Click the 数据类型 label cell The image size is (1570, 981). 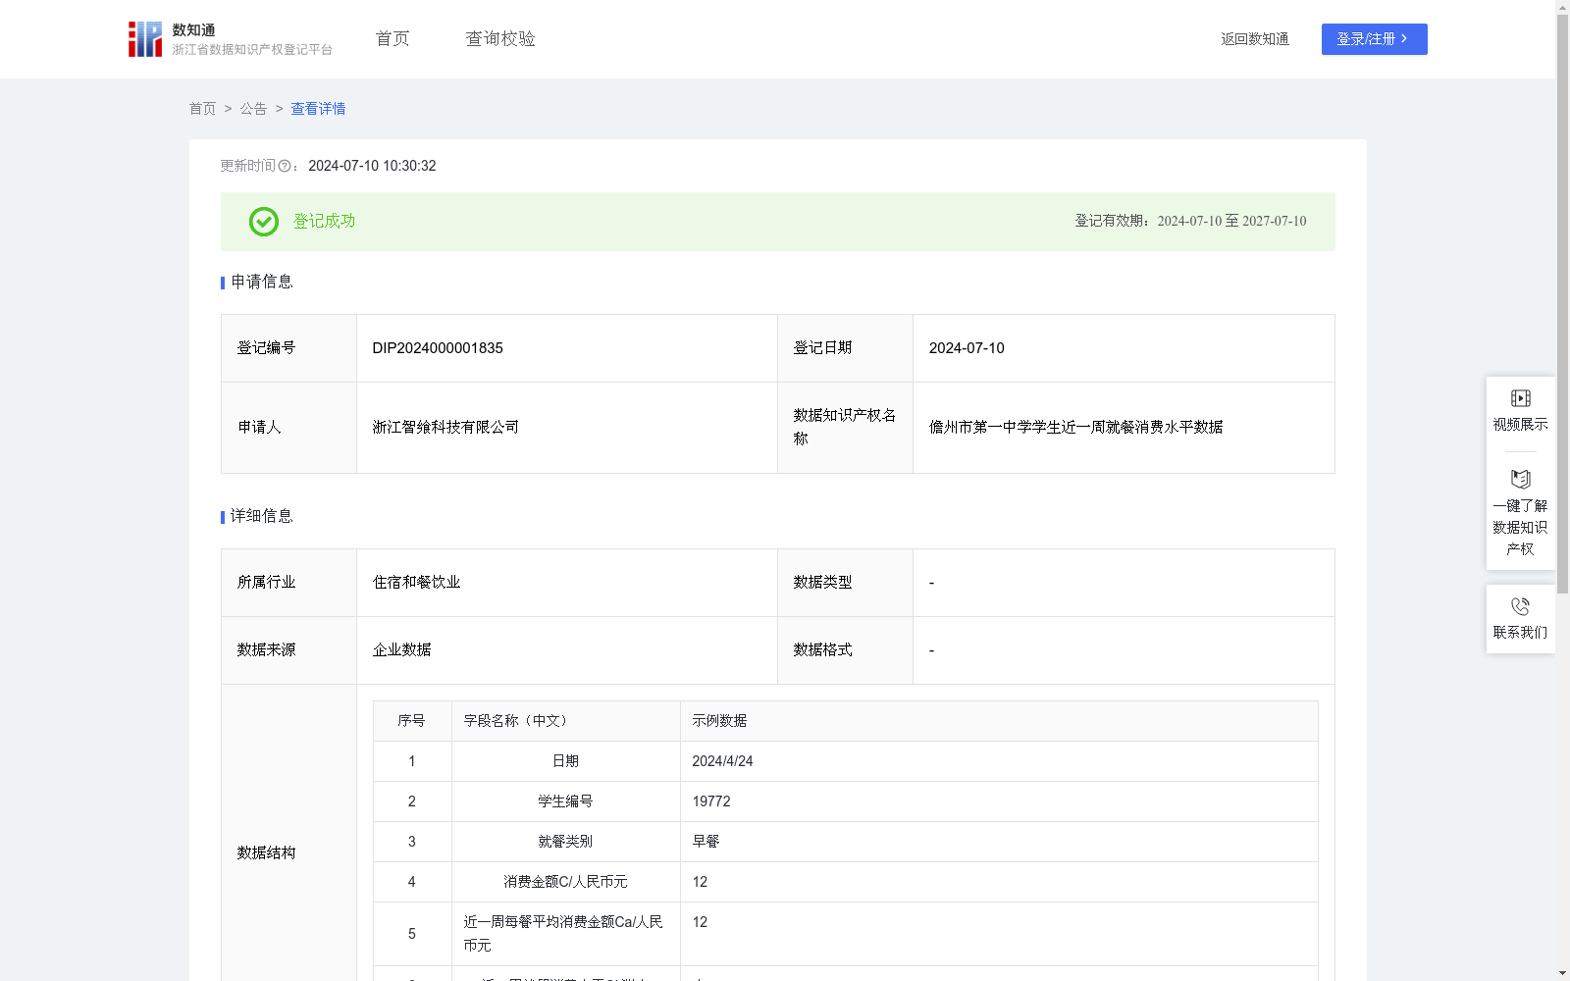[845, 583]
